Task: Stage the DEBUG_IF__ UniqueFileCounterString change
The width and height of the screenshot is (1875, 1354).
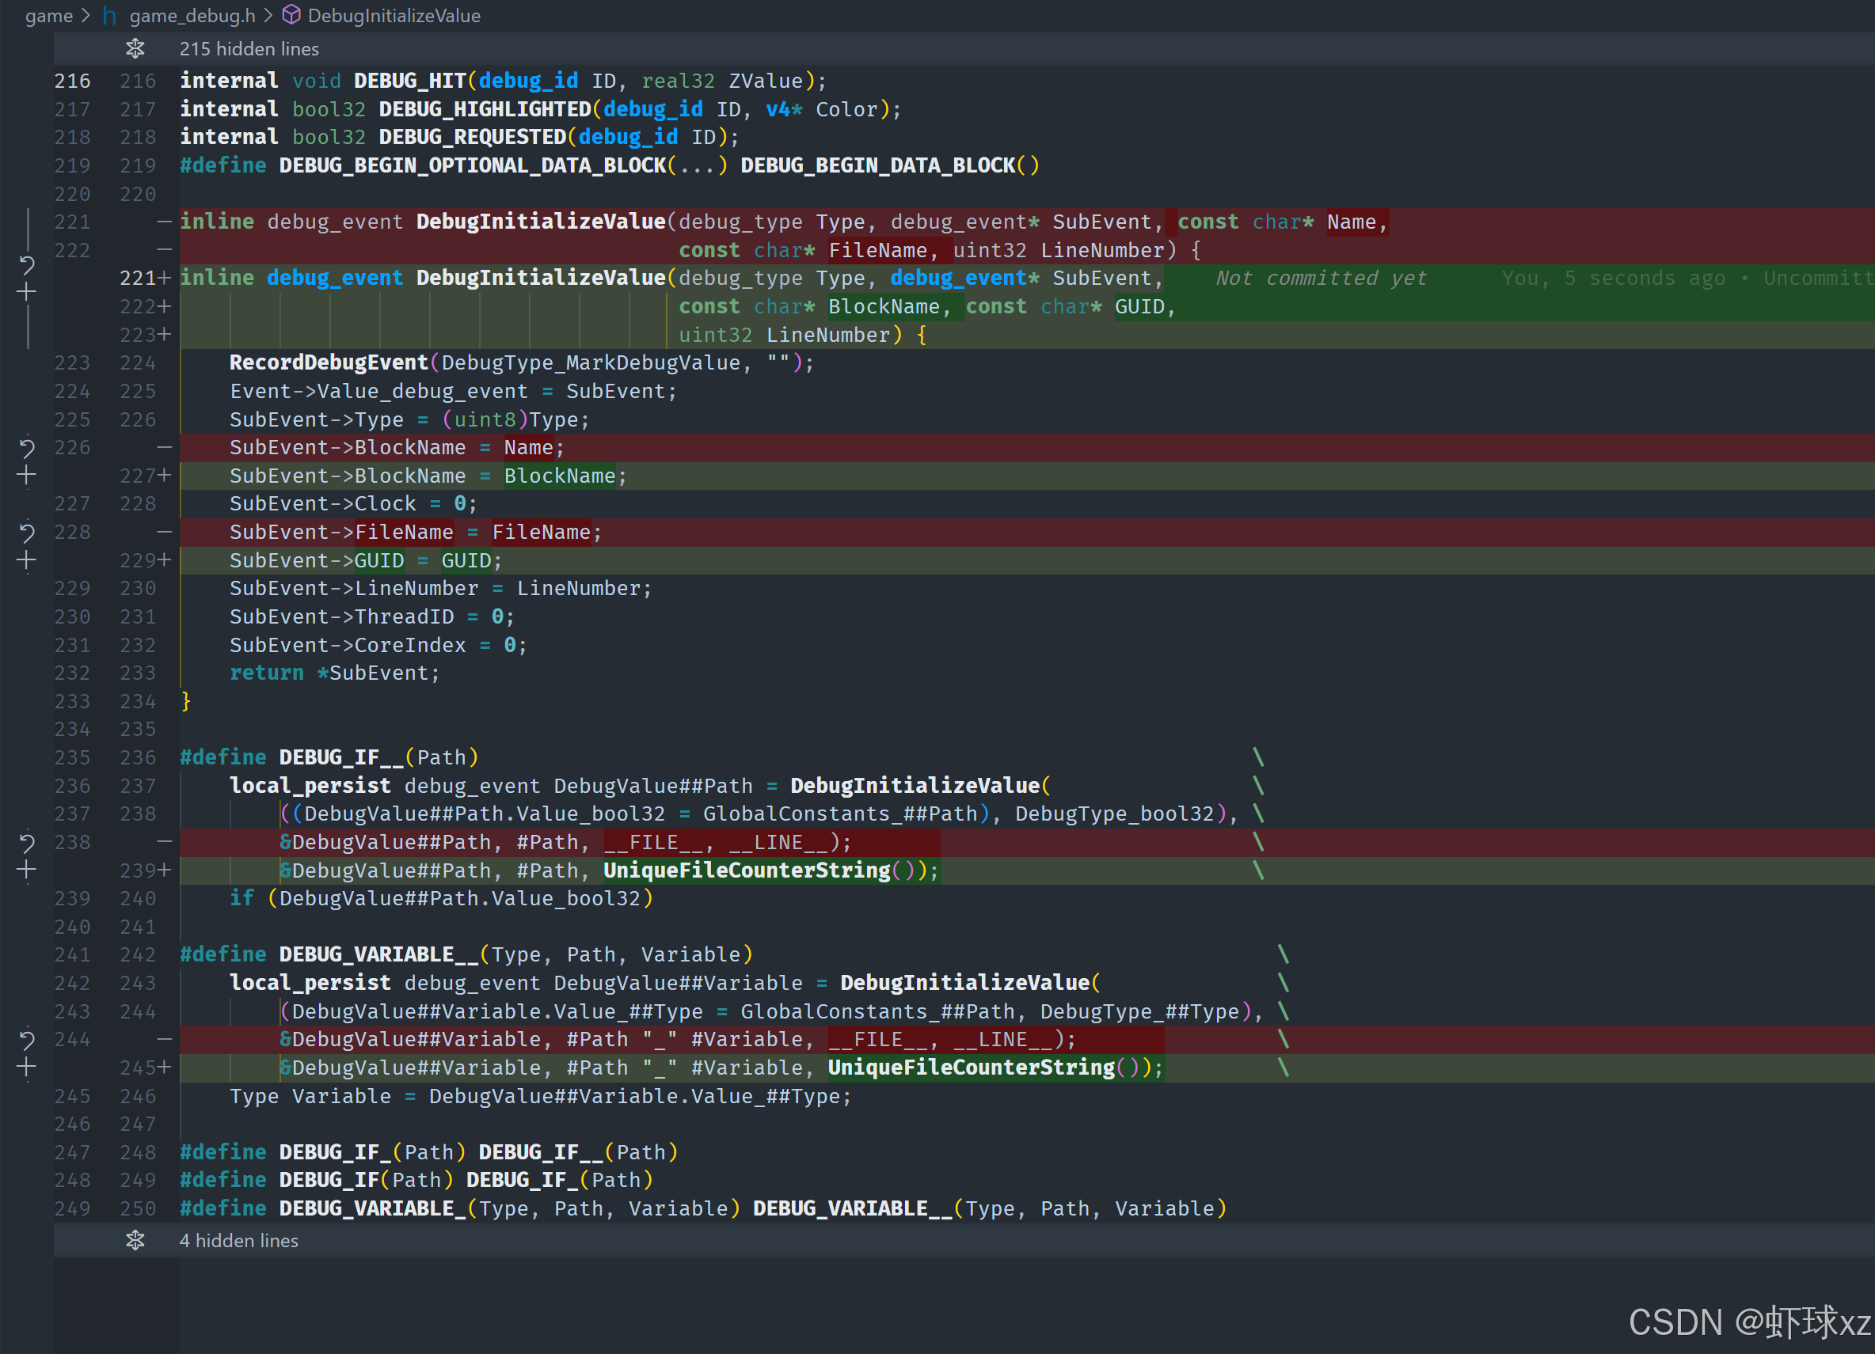Action: point(26,870)
